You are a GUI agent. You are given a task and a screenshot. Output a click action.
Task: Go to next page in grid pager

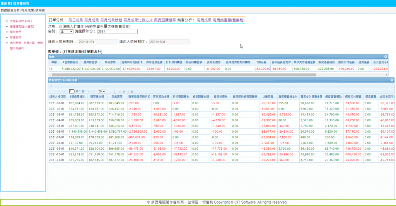tap(89, 91)
